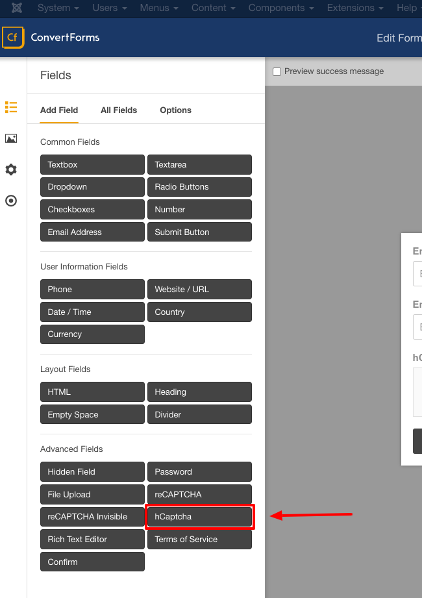
Task: Switch to the All Fields tab
Action: [x=119, y=110]
